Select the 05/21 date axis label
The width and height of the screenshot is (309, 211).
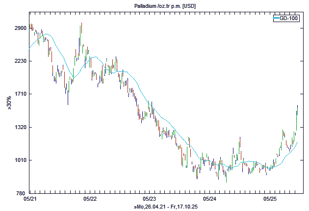pyautogui.click(x=30, y=199)
